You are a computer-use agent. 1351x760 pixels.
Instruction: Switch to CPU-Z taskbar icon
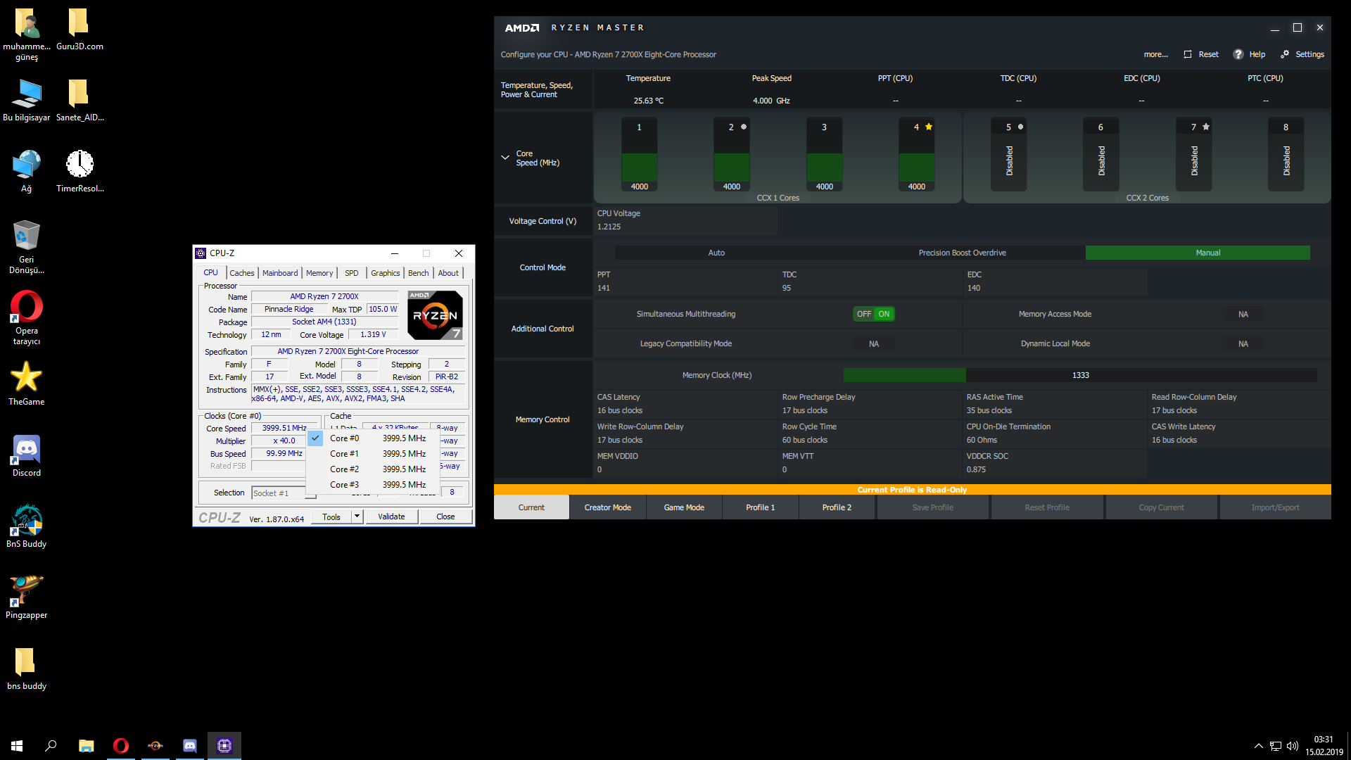[224, 746]
